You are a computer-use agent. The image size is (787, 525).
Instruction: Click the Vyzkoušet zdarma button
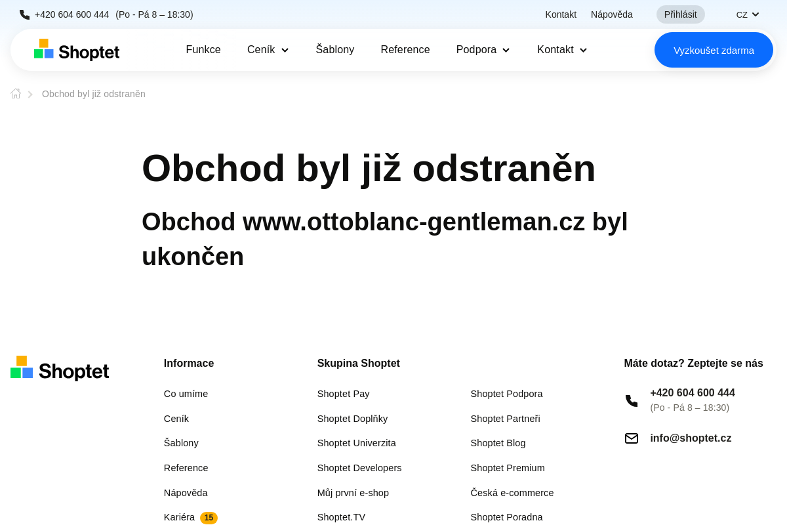click(x=714, y=49)
